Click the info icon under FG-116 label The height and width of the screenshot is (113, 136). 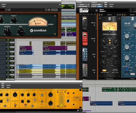[94, 25]
